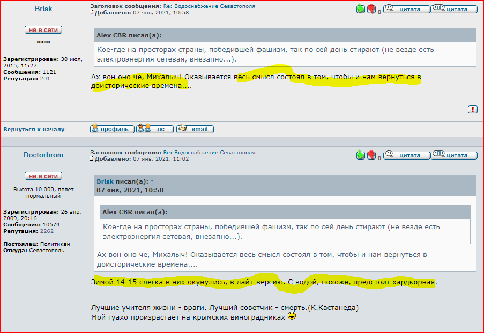Open Brisk username link

coord(43,9)
